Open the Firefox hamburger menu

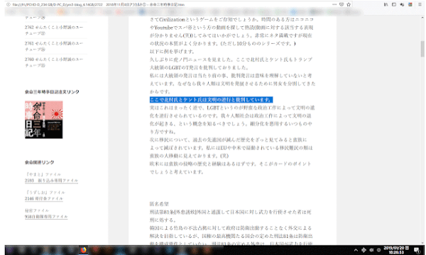pyautogui.click(x=420, y=5)
